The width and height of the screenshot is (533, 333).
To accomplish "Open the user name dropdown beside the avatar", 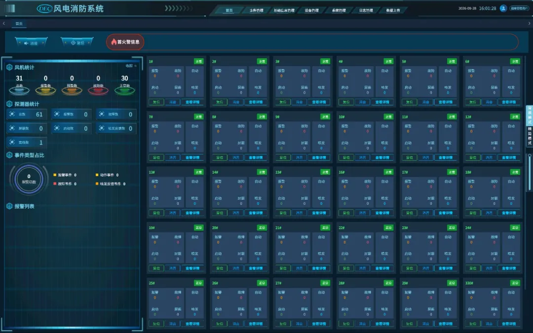I will 519,8.
